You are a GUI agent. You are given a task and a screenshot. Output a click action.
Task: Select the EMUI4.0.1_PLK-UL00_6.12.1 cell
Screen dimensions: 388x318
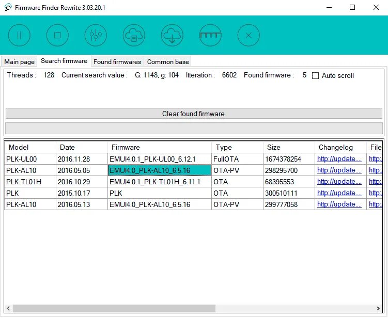(x=160, y=159)
